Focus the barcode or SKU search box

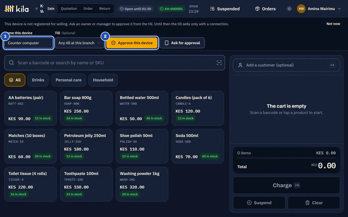(115, 63)
